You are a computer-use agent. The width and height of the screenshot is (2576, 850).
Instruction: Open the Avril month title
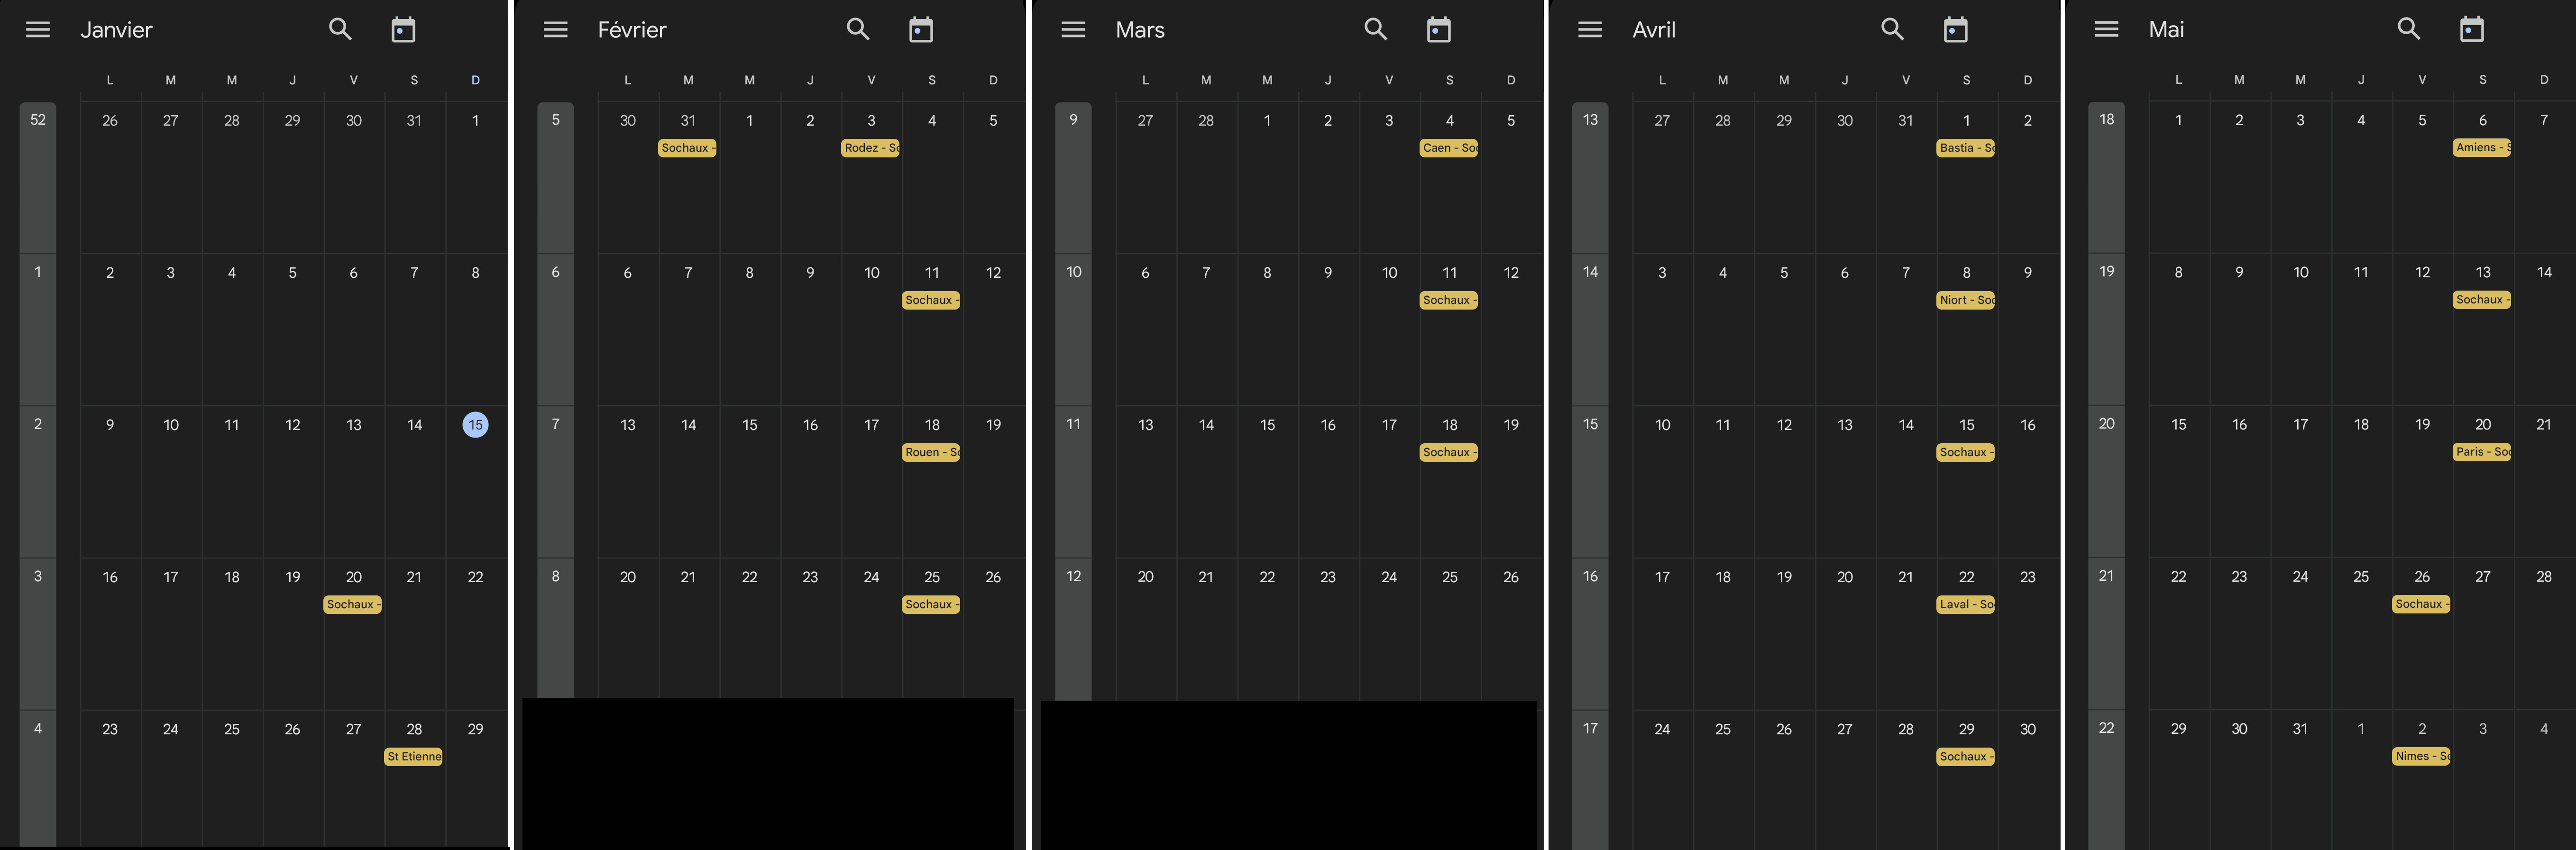[x=1654, y=30]
